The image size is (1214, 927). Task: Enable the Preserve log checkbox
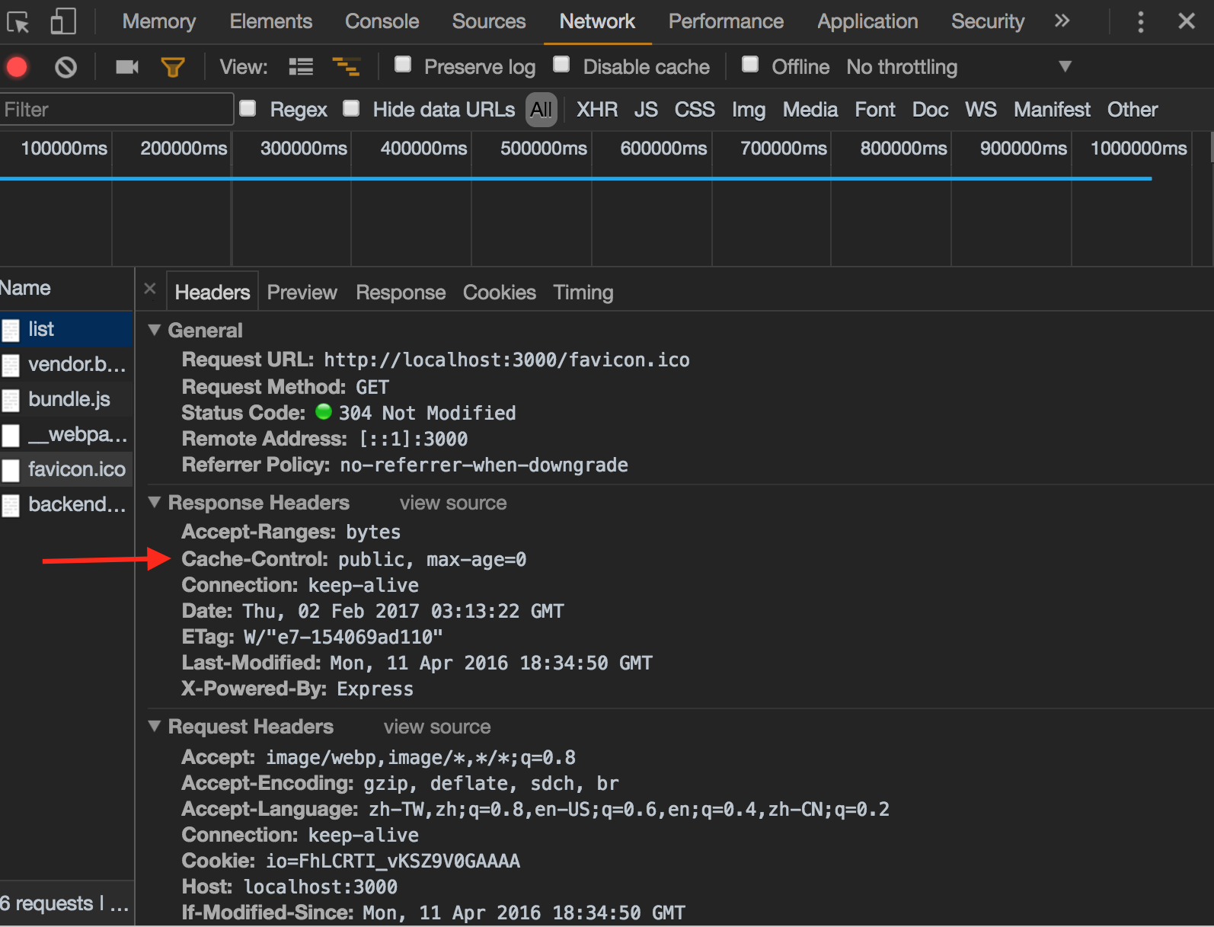tap(403, 65)
